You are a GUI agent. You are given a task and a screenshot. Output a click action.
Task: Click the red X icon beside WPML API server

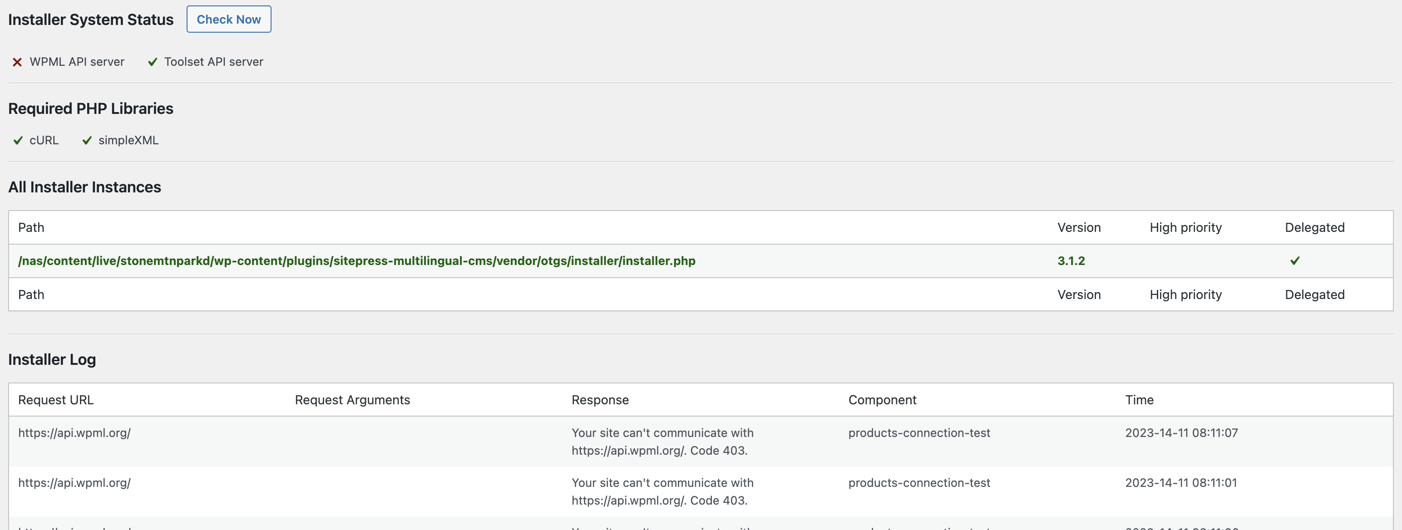click(x=17, y=62)
